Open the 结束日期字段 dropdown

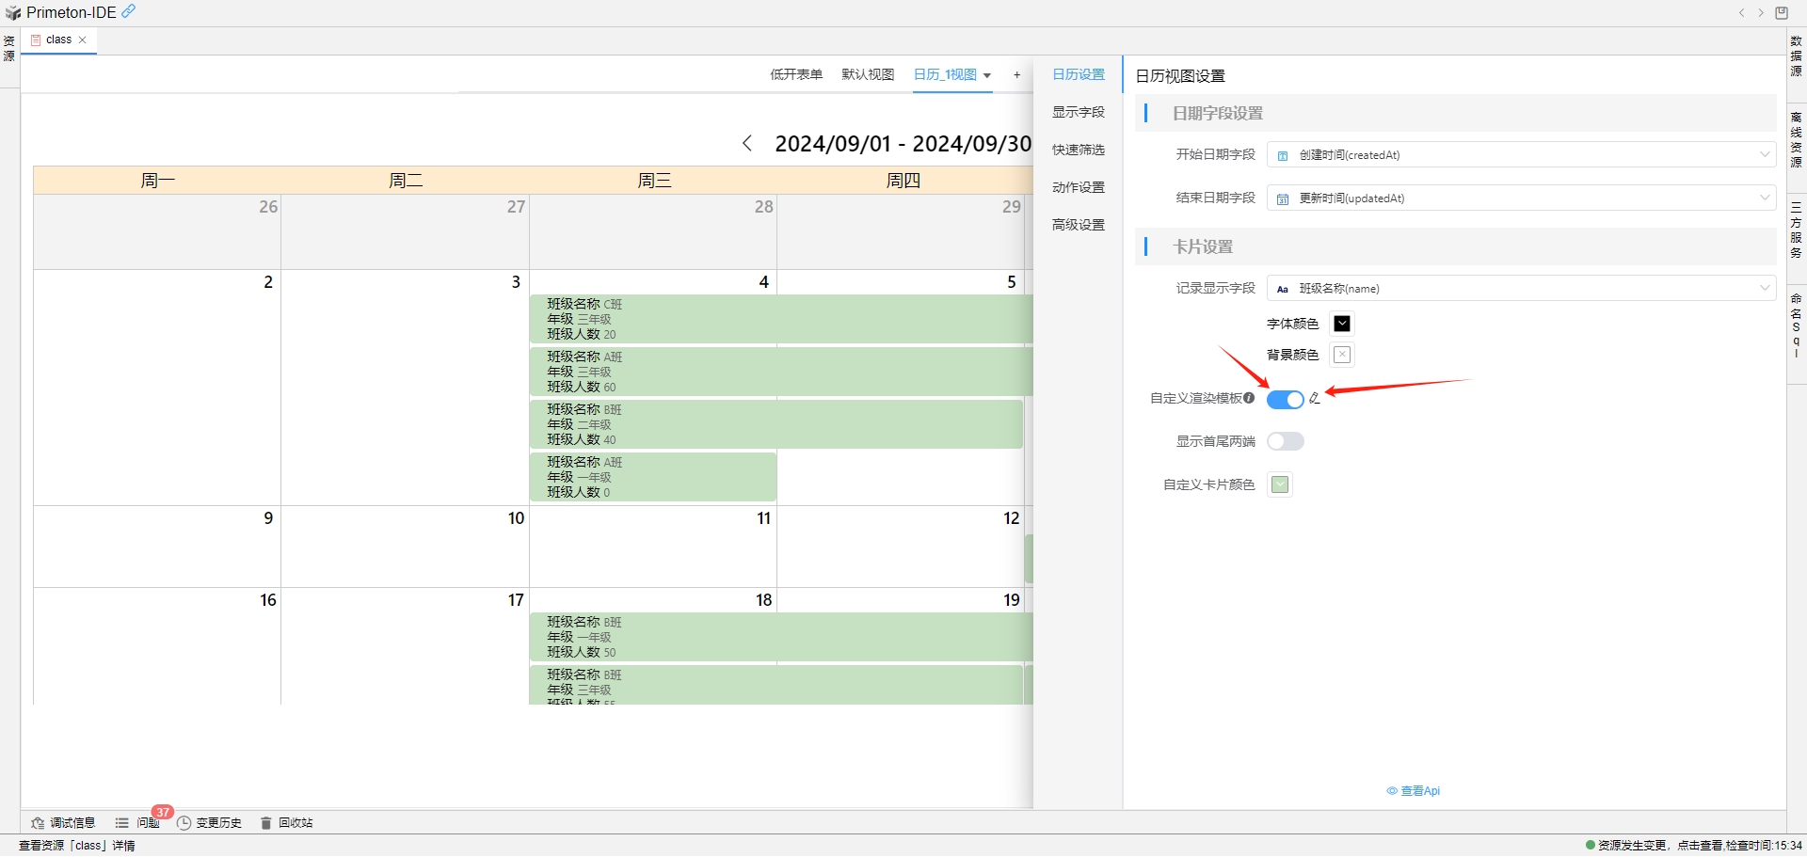(x=1765, y=198)
